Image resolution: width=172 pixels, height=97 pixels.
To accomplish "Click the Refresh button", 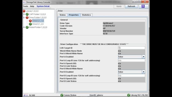I will click(131, 6).
